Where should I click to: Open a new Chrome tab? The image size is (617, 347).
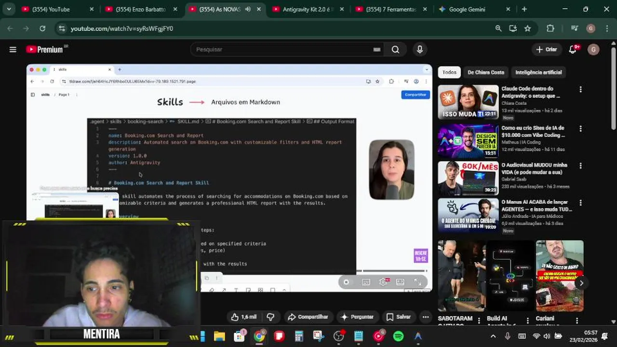coord(524,9)
